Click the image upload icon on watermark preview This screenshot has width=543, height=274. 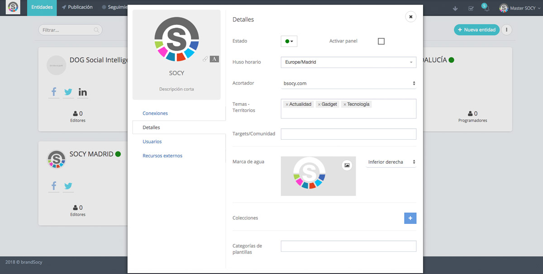pyautogui.click(x=347, y=165)
